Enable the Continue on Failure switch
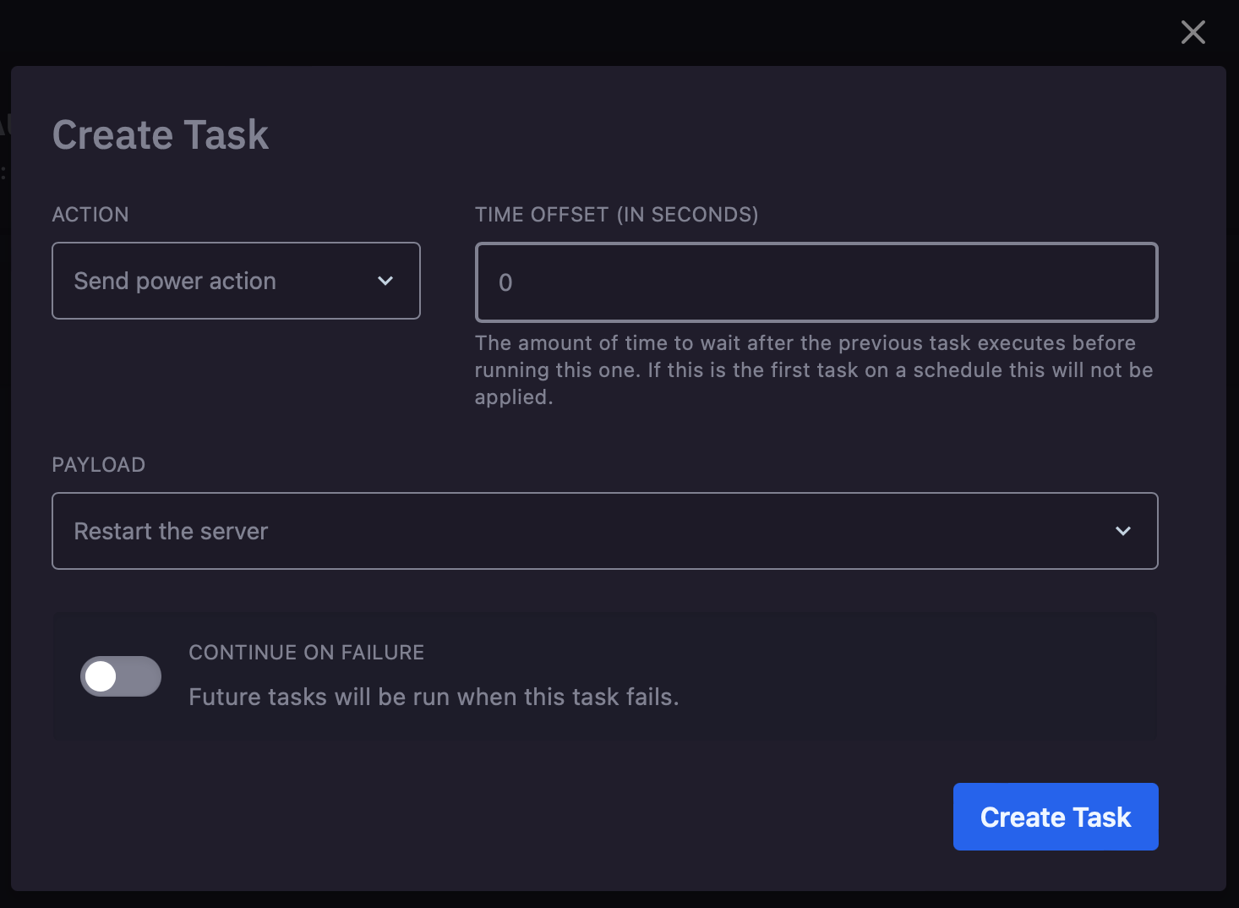 coord(121,676)
